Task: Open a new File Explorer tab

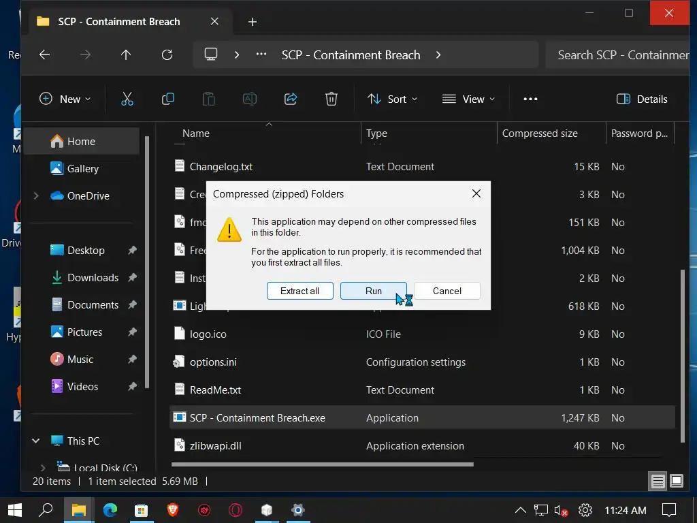Action: pos(253,22)
